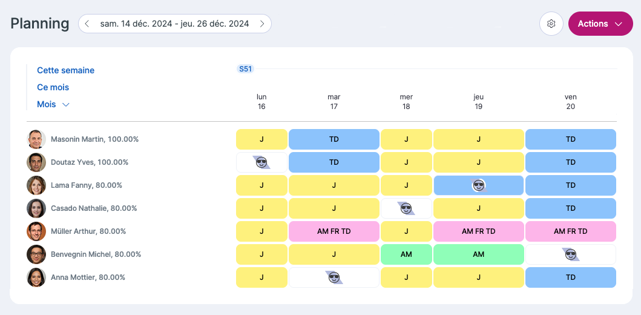Go to previous date range arrow

pyautogui.click(x=87, y=24)
